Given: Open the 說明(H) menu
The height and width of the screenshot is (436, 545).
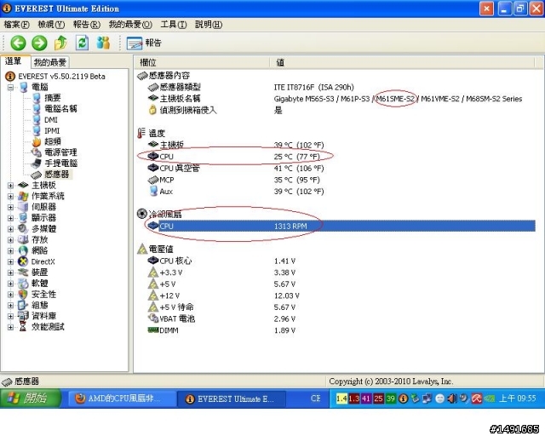Looking at the screenshot, I should [x=209, y=25].
